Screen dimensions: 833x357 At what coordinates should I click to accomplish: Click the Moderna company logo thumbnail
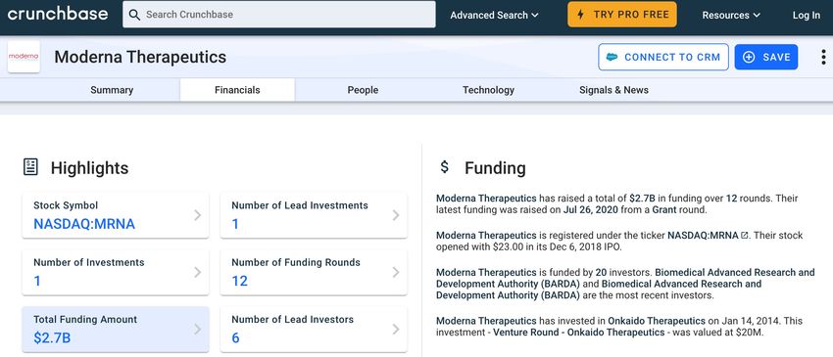point(24,57)
